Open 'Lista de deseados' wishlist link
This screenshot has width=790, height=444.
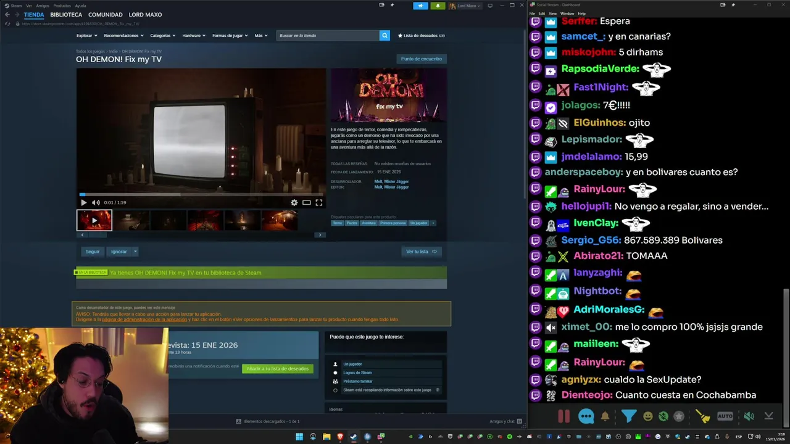click(x=421, y=36)
